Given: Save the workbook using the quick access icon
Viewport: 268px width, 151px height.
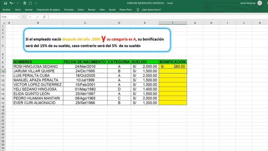Looking at the screenshot, I should coord(5,3).
